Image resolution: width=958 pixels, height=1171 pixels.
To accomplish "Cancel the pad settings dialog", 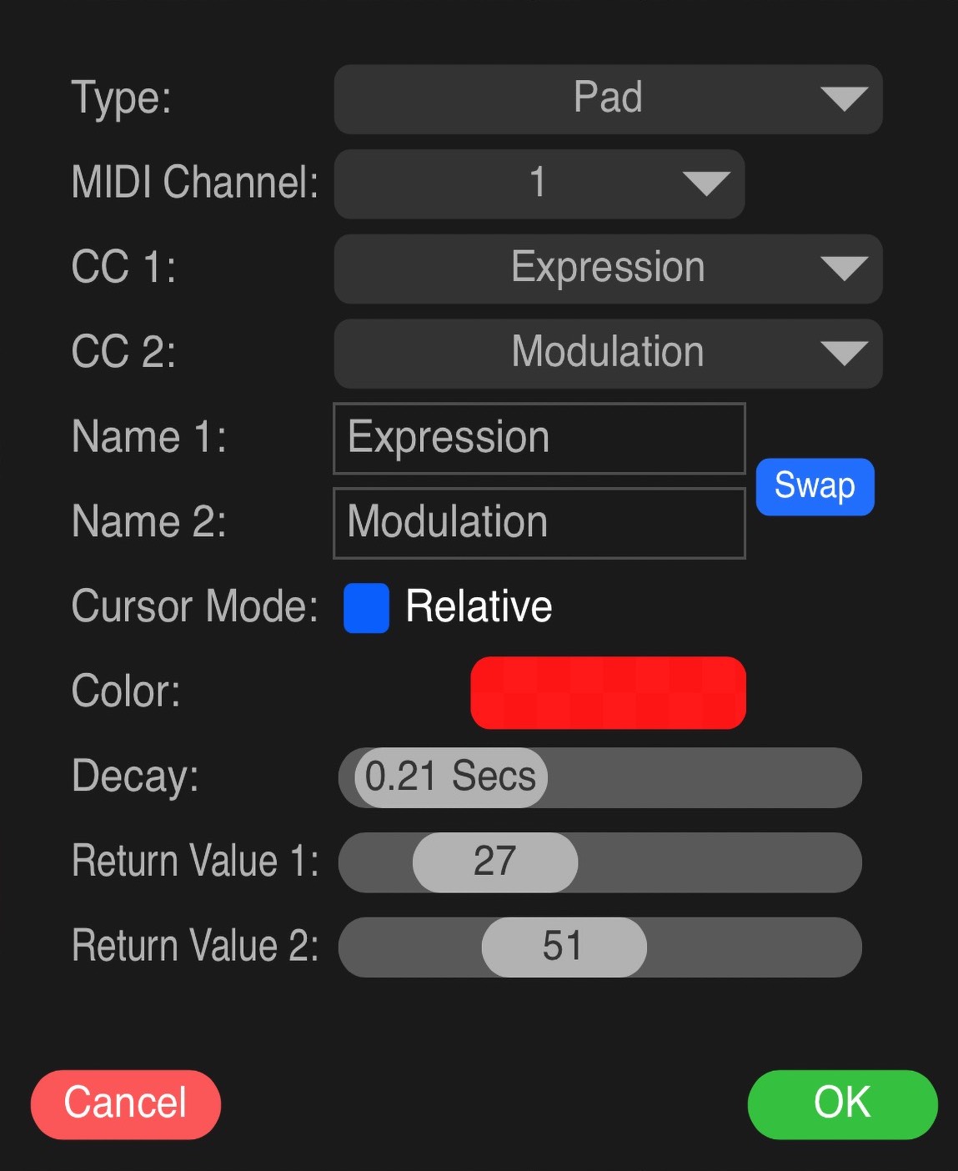I will 126,1104.
